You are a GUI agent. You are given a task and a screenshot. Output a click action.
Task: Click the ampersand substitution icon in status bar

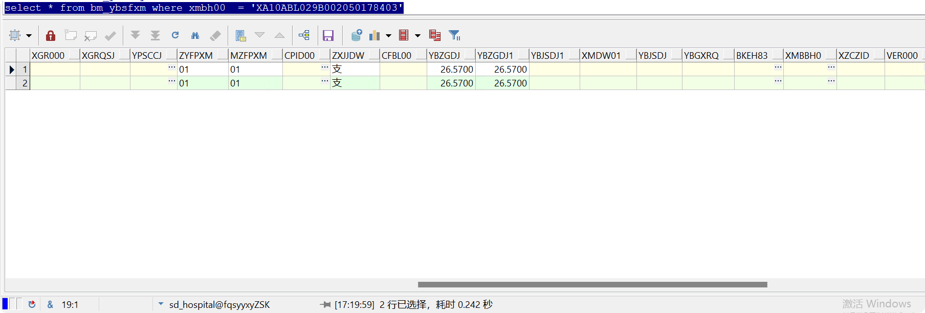click(x=50, y=304)
